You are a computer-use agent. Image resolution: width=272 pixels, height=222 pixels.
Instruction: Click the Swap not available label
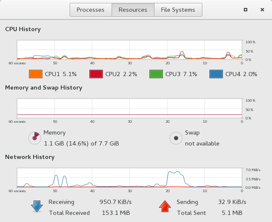[x=202, y=143]
